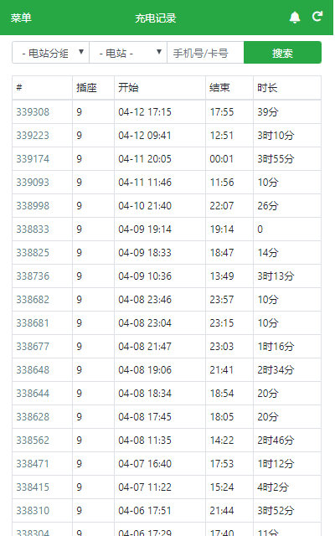The width and height of the screenshot is (335, 536).
Task: Click the 充电记录 page title
Action: point(156,18)
